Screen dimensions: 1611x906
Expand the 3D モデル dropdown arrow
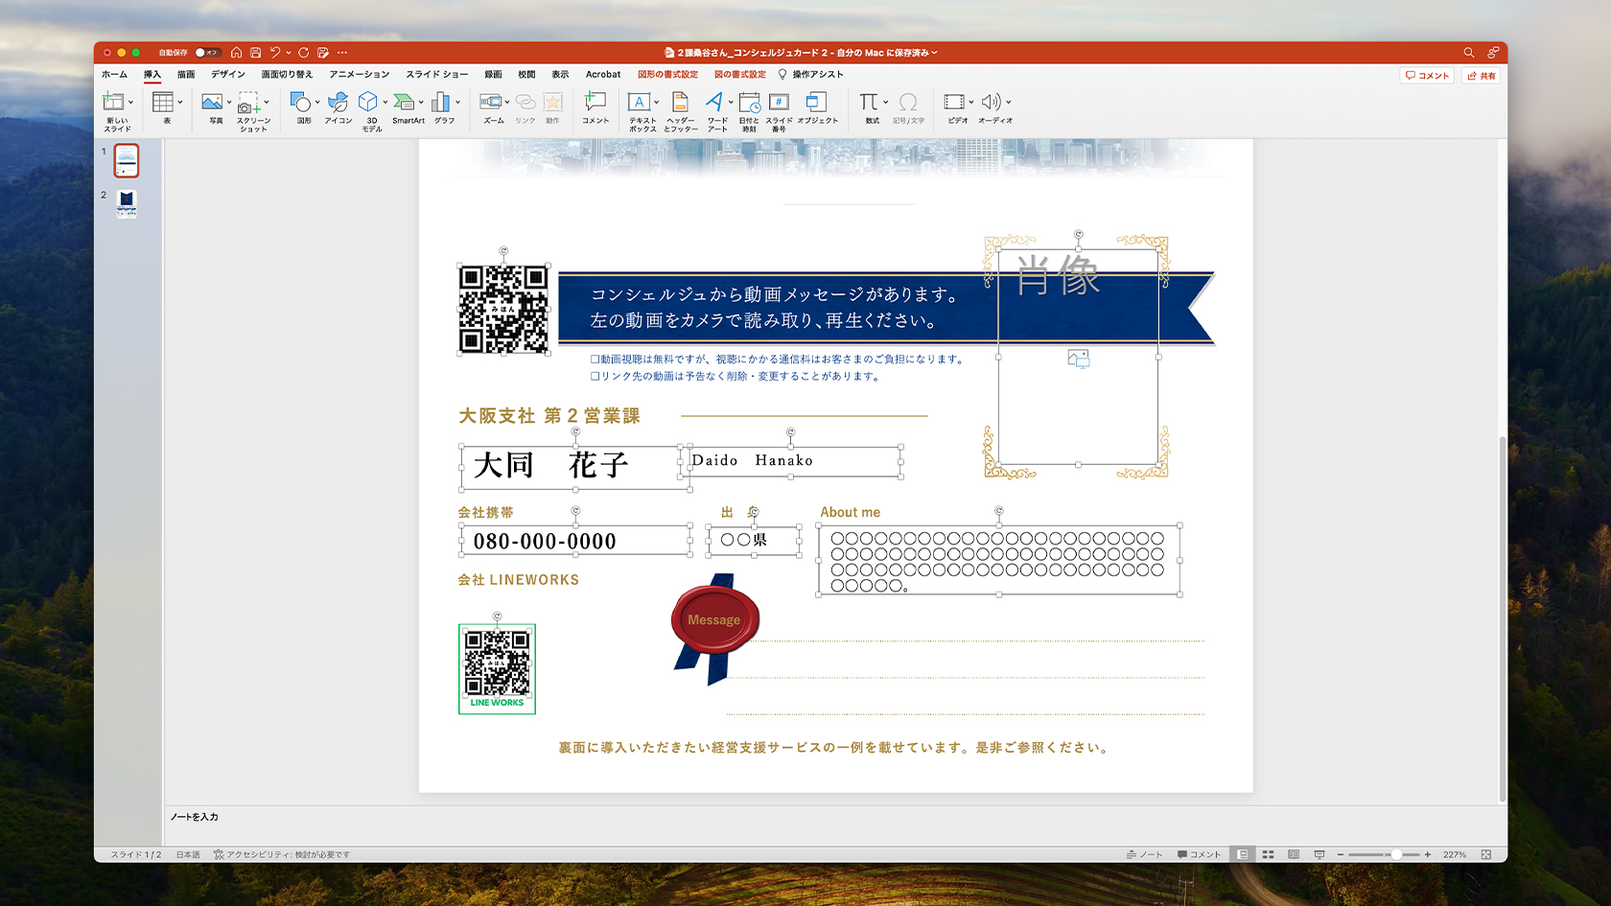385,103
